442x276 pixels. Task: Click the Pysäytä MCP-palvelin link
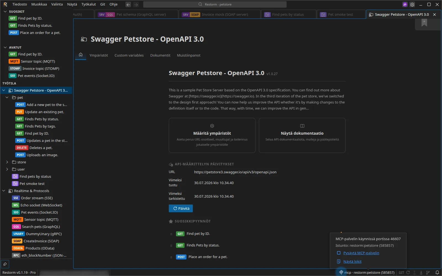click(361, 253)
